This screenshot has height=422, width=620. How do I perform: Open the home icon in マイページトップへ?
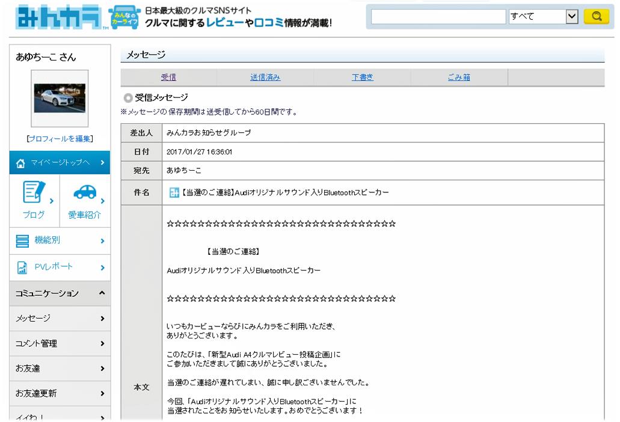pyautogui.click(x=20, y=163)
